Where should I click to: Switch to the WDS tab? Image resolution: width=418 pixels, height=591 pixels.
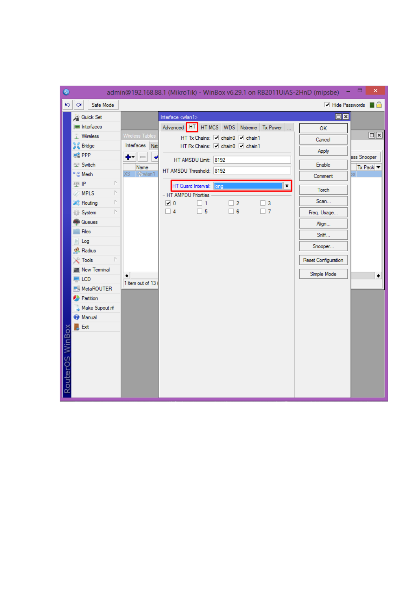coord(229,128)
